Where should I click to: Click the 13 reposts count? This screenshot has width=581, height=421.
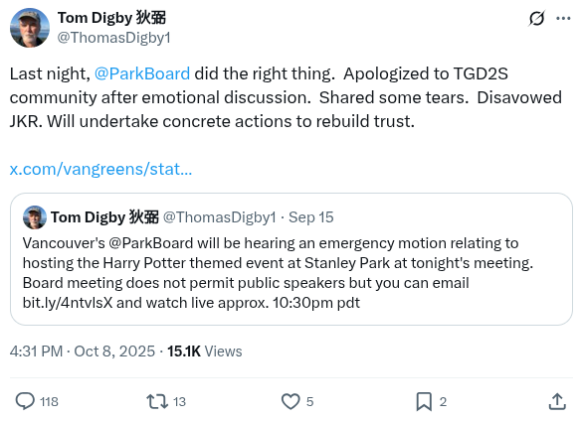pos(179,402)
